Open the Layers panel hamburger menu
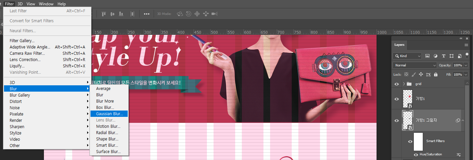 [466, 44]
